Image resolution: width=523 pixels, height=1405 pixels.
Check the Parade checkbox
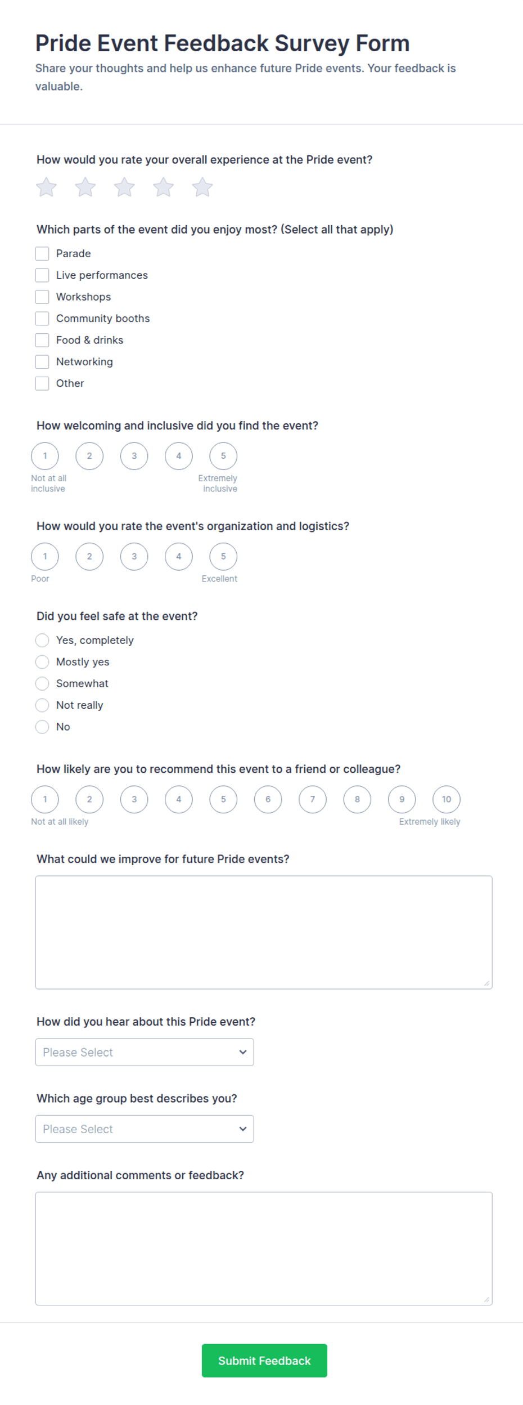tap(42, 253)
